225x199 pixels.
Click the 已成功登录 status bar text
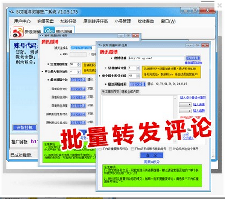click(x=21, y=155)
